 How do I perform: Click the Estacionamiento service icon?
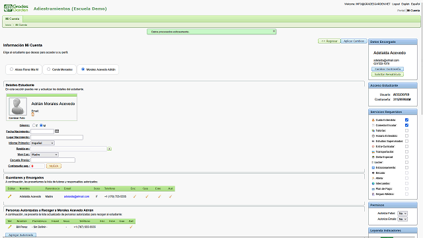point(373,167)
